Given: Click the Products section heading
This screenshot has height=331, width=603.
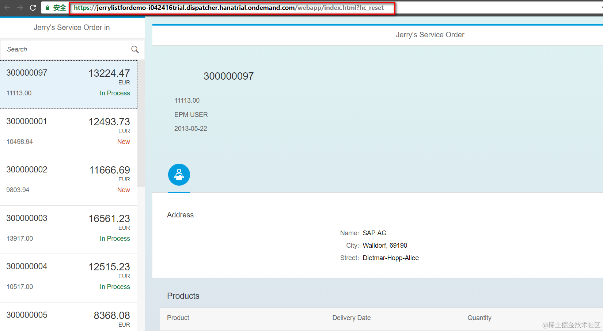Looking at the screenshot, I should [183, 296].
